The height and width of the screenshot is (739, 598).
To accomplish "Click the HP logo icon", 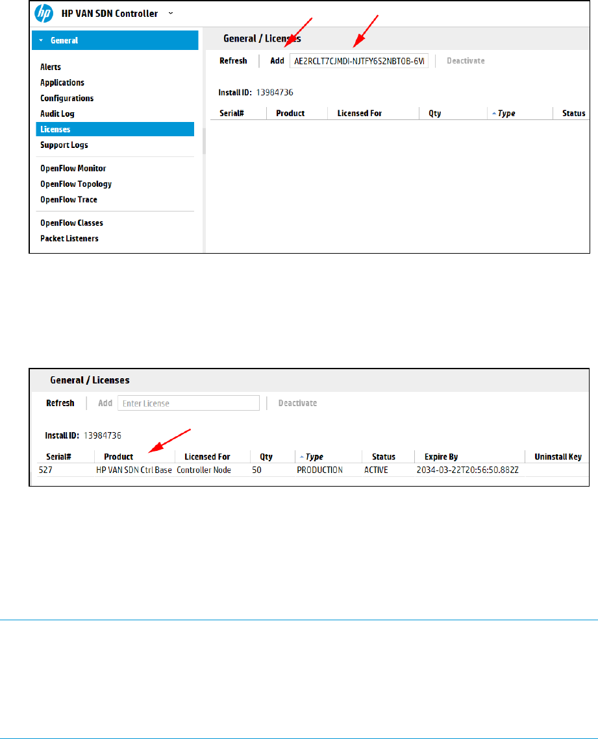I will coord(44,13).
